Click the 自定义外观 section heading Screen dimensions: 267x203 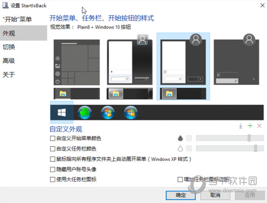pos(66,129)
